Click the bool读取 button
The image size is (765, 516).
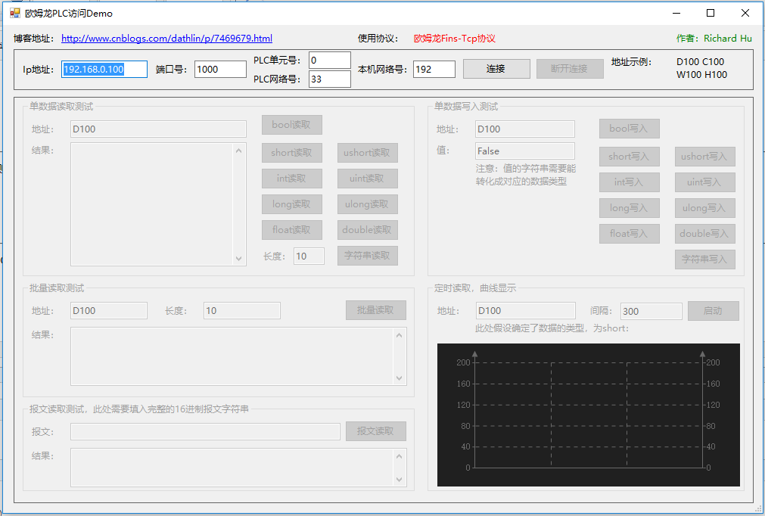click(292, 125)
